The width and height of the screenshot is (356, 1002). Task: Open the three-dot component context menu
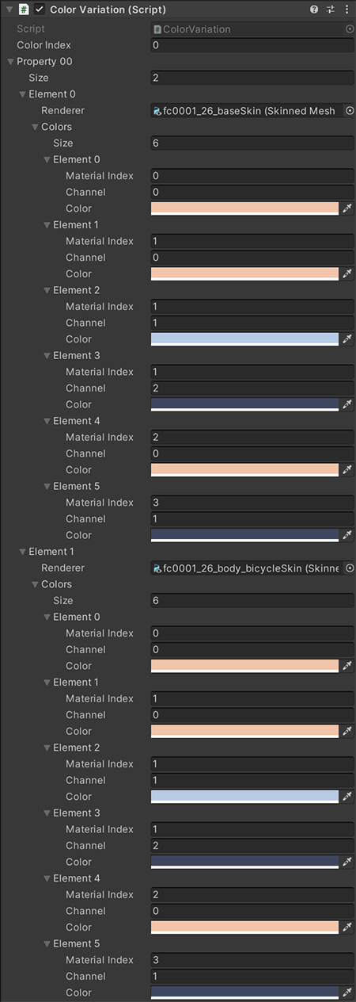coord(347,10)
